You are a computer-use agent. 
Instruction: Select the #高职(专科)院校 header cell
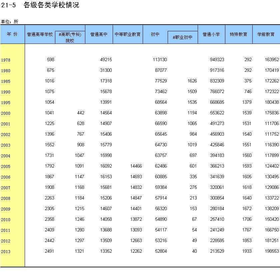click(x=70, y=37)
